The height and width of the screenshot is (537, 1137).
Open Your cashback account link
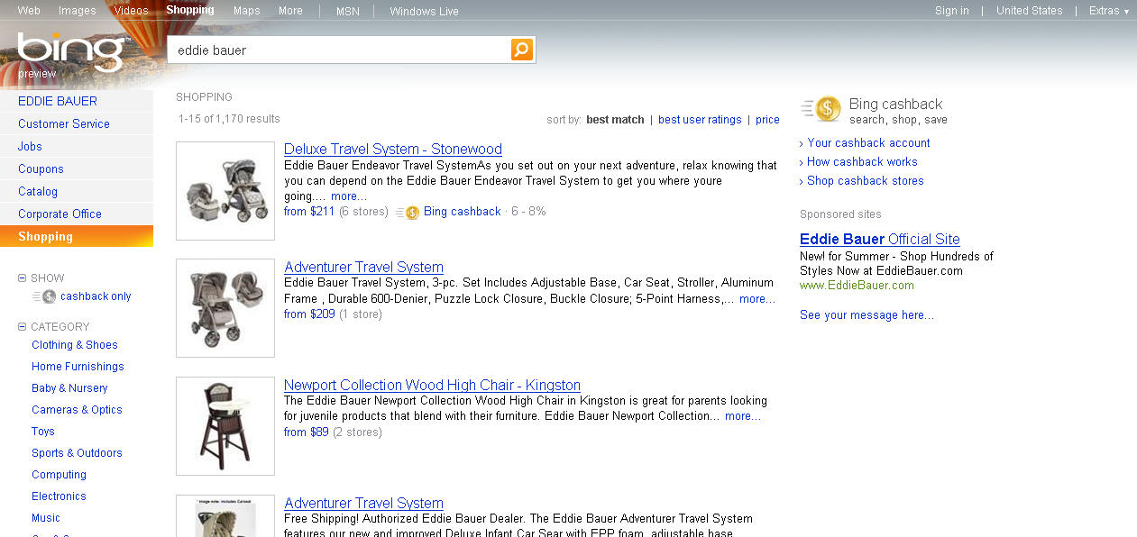tap(868, 143)
